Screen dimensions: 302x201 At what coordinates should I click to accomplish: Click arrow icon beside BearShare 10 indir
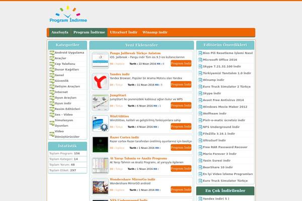pos(200,167)
